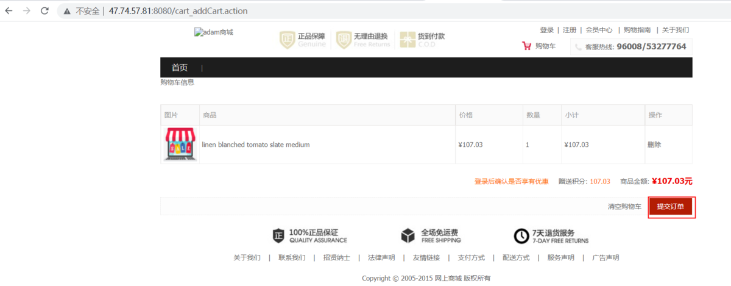Screen dimensions: 731x286
Task: Open the 配送方式 footer link
Action: [x=516, y=257]
